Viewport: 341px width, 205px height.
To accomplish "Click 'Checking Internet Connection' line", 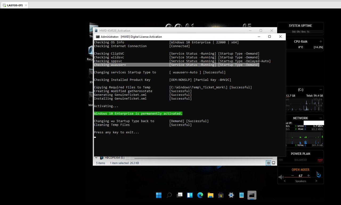I will tap(120, 46).
